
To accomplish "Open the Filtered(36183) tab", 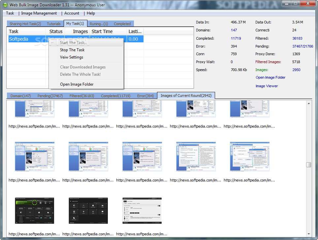I will 82,96.
